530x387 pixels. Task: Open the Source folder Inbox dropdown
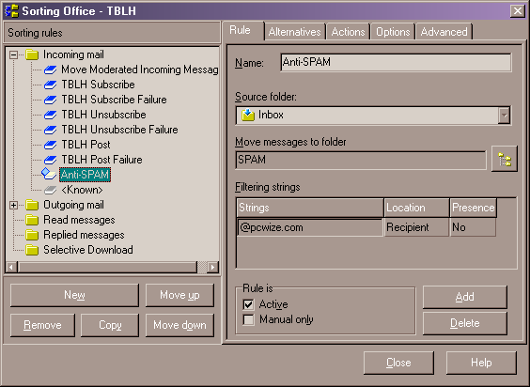coord(504,116)
